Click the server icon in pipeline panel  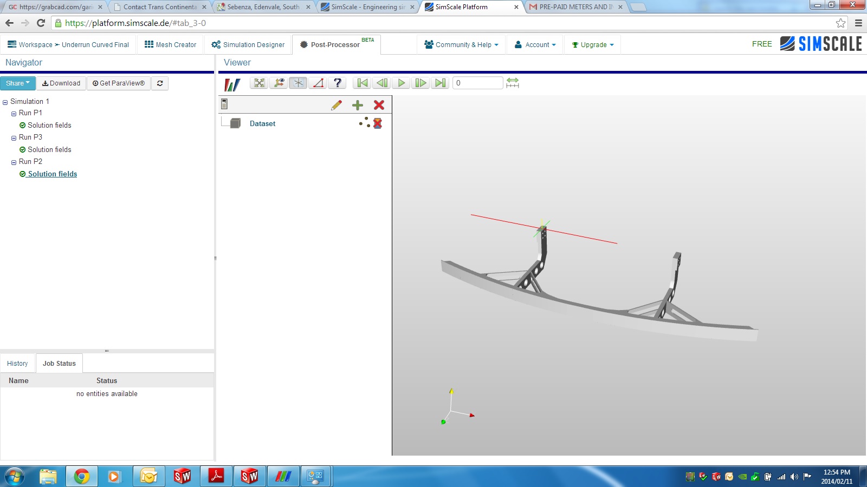click(224, 104)
